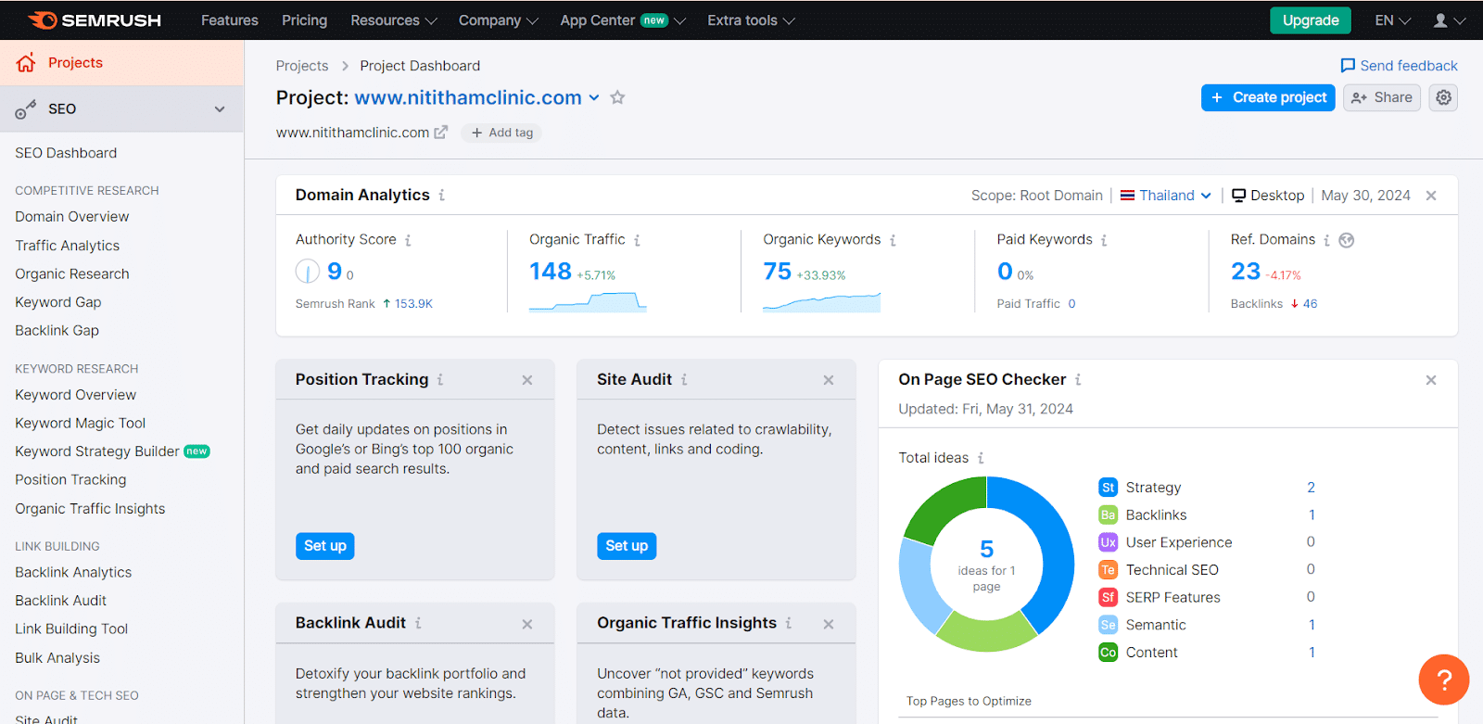Favorite the project with the star icon
The height and width of the screenshot is (724, 1483).
click(617, 97)
